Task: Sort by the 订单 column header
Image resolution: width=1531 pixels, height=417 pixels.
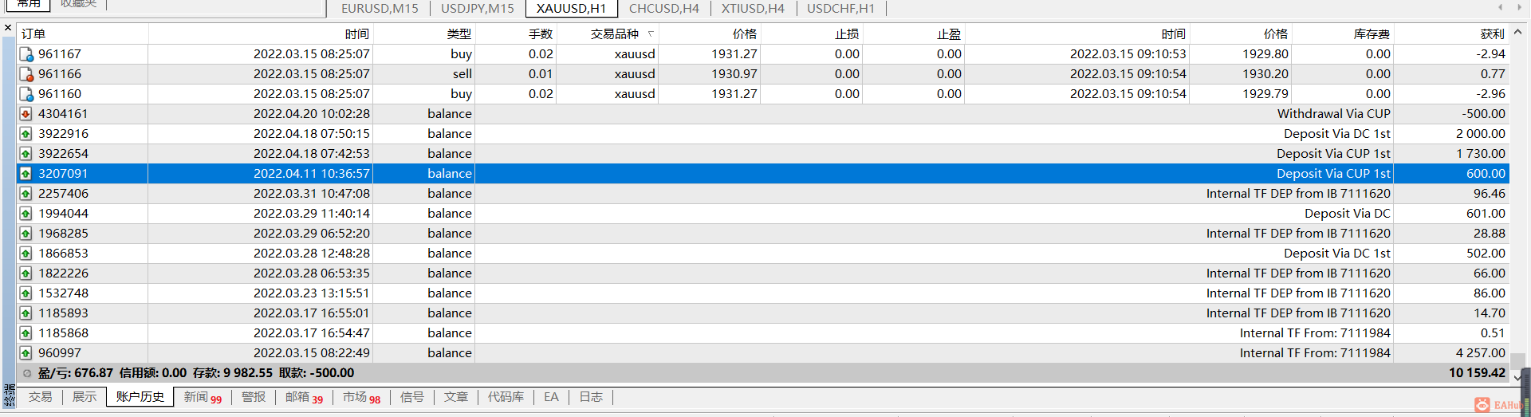Action: click(82, 33)
